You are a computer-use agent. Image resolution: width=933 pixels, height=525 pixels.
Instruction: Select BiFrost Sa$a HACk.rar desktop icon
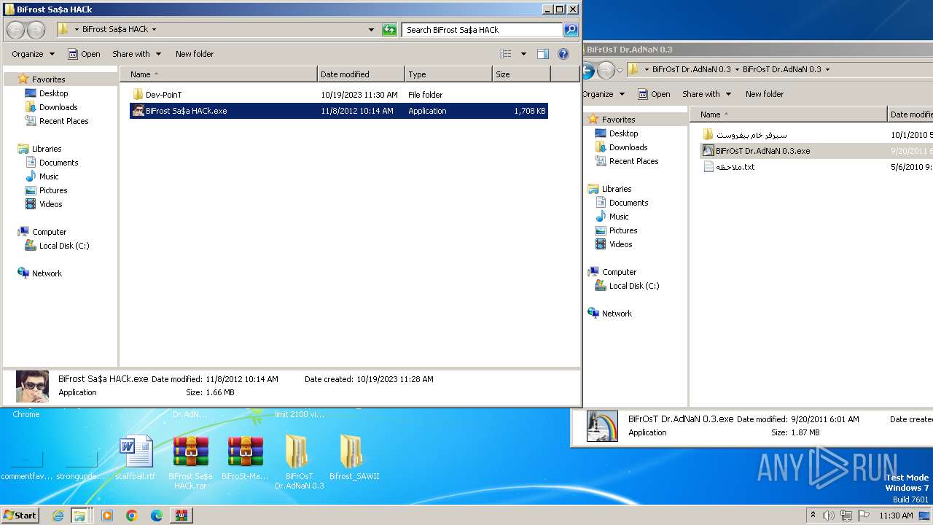(x=190, y=462)
